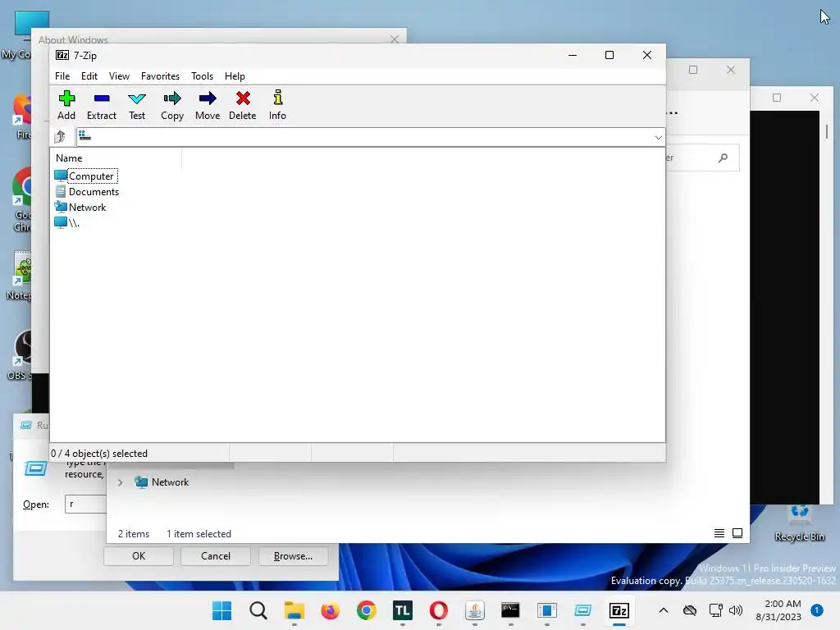Minimize the 7-Zip window
This screenshot has height=630, width=840.
click(x=572, y=55)
